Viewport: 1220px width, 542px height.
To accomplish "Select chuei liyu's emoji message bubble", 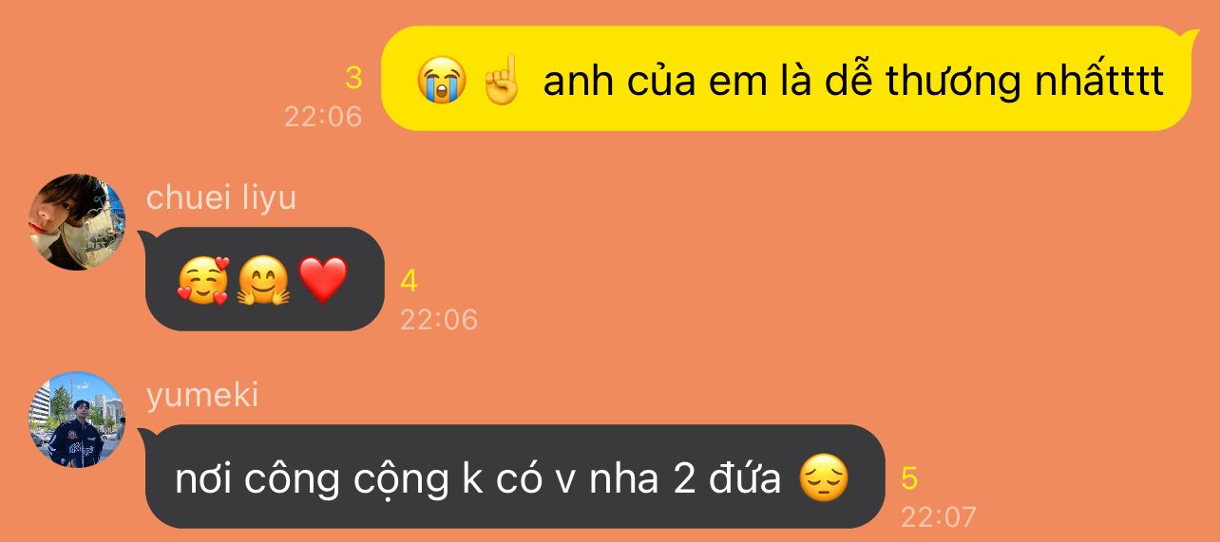I will (x=262, y=279).
